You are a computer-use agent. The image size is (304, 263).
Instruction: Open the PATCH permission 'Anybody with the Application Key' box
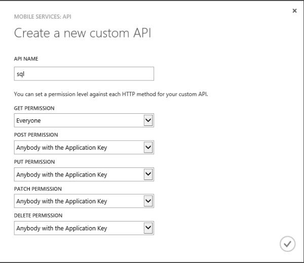79,201
